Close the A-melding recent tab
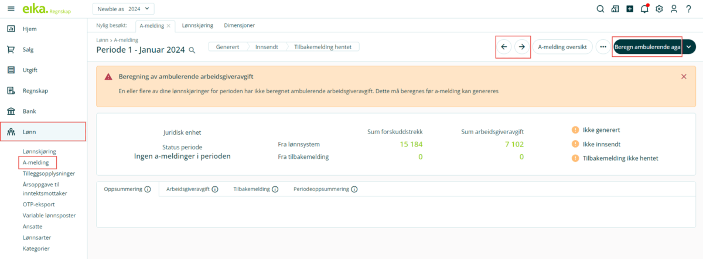 point(169,26)
